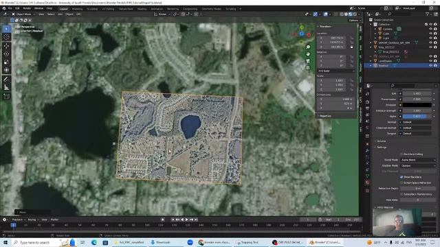
Task: Open the Modifiers wrench properties tab
Action: pyautogui.click(x=368, y=151)
